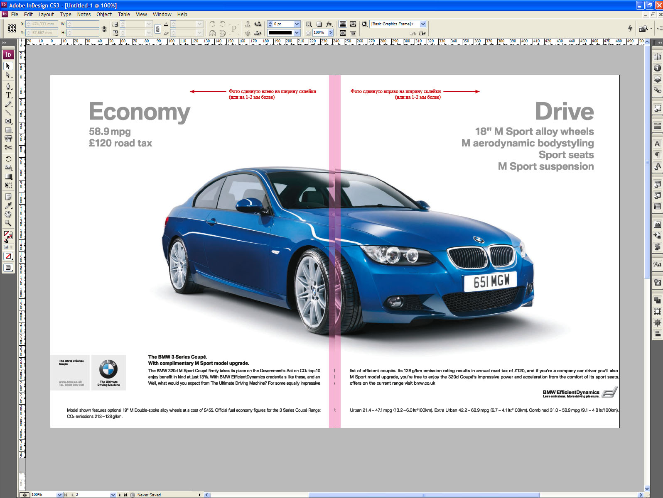The width and height of the screenshot is (663, 498).
Task: Open the Type menu
Action: point(66,14)
